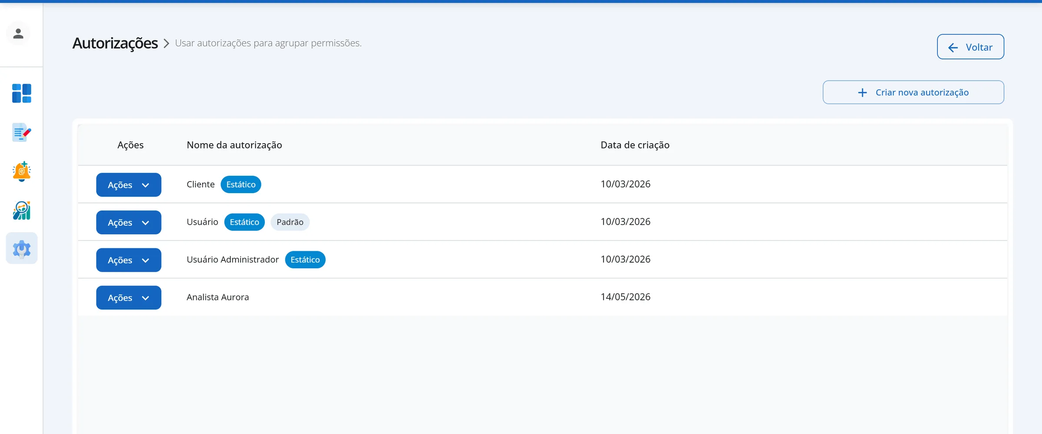This screenshot has height=434, width=1042.
Task: Open the document edit icon in sidebar
Action: pos(22,132)
